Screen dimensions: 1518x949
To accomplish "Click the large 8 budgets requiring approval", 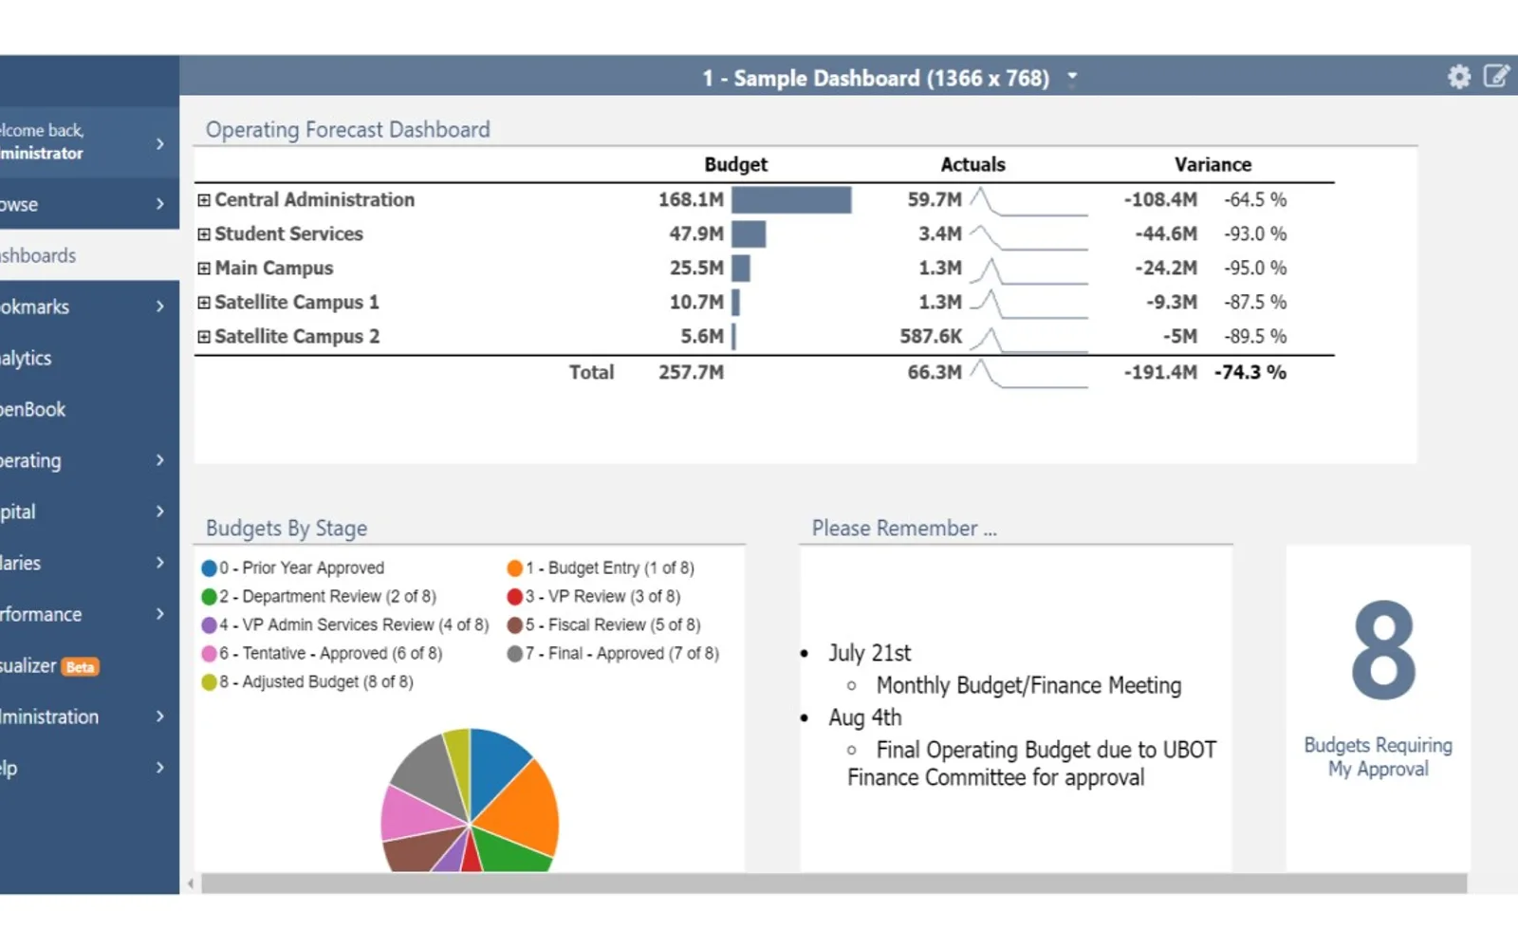I will (1383, 651).
